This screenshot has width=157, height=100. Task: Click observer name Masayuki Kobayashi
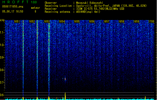click(90, 3)
